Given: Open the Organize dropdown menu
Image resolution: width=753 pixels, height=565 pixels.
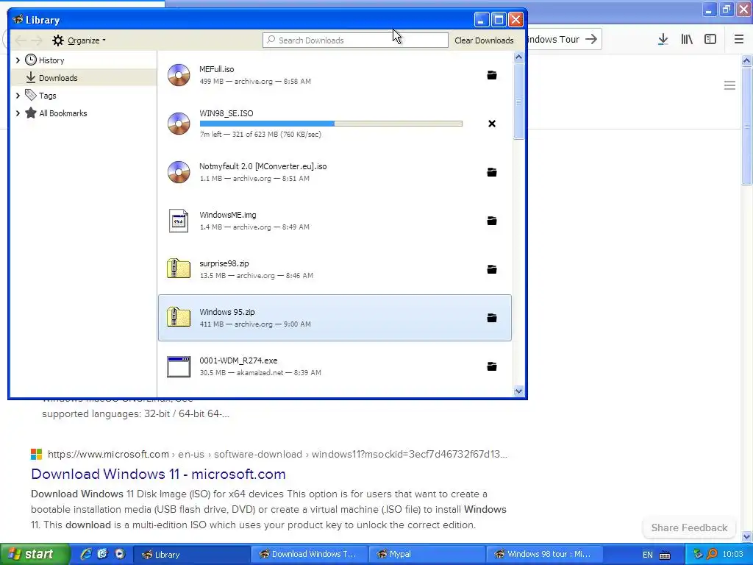Looking at the screenshot, I should coord(79,40).
